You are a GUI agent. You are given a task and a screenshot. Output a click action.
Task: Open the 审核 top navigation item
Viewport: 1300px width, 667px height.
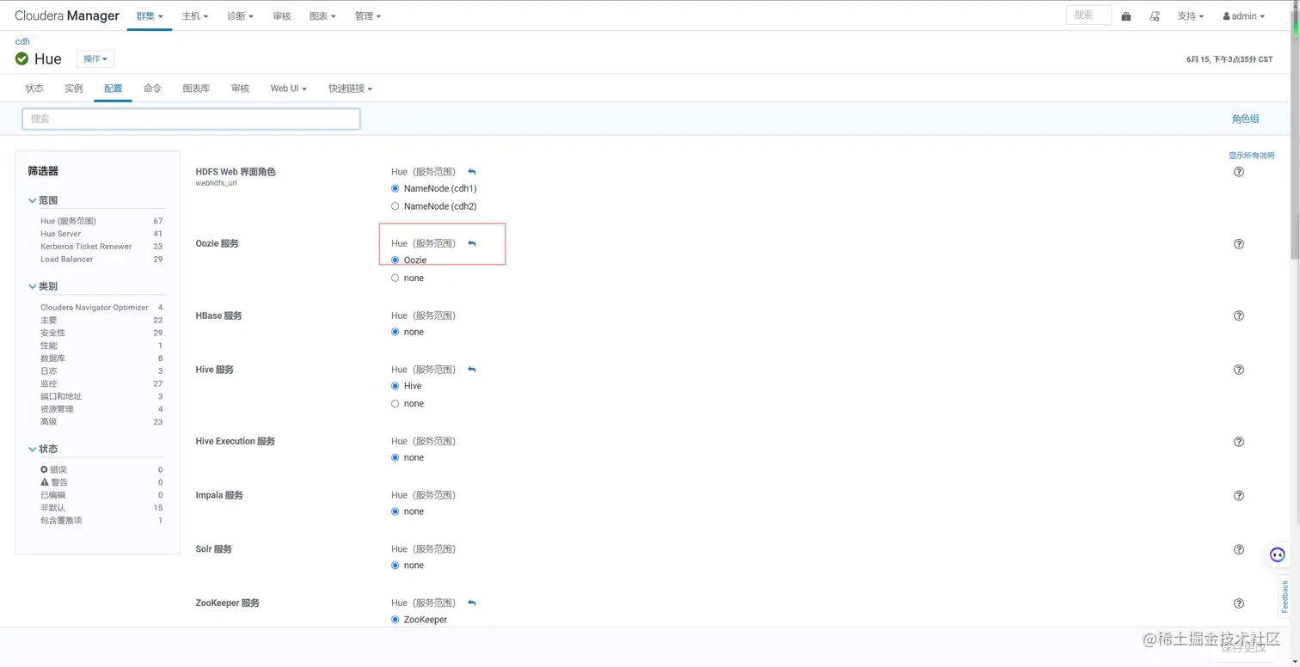point(281,16)
